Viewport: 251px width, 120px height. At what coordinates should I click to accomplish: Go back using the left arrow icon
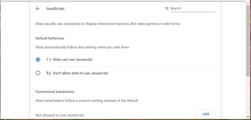click(x=38, y=8)
